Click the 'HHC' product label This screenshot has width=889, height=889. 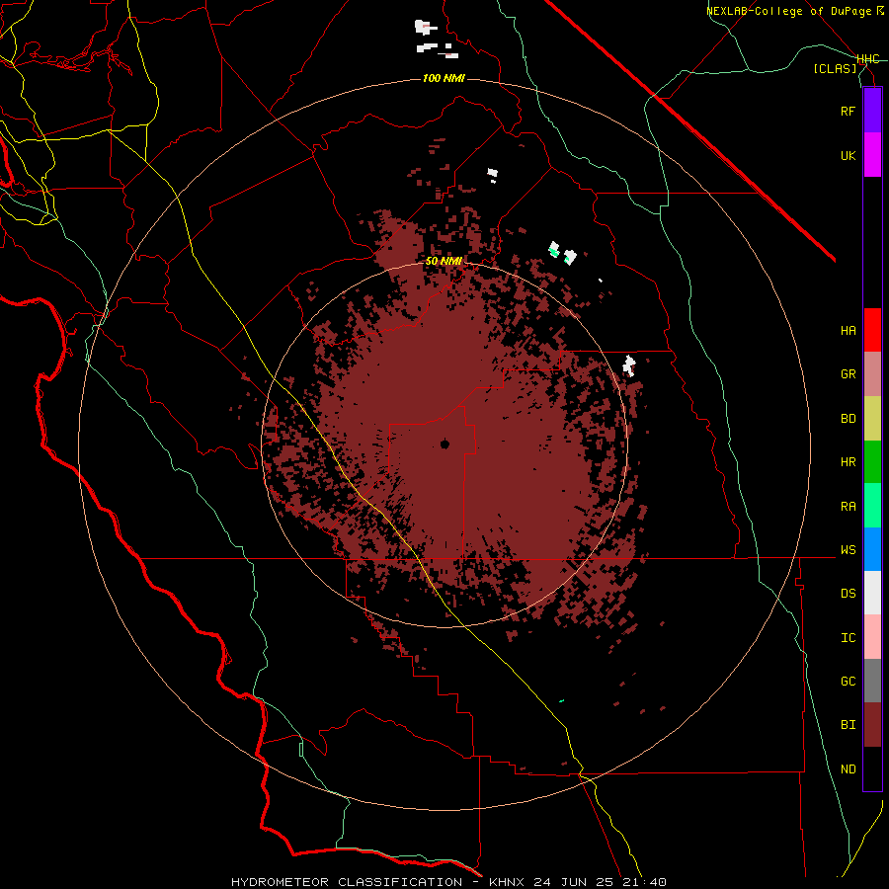coord(868,59)
